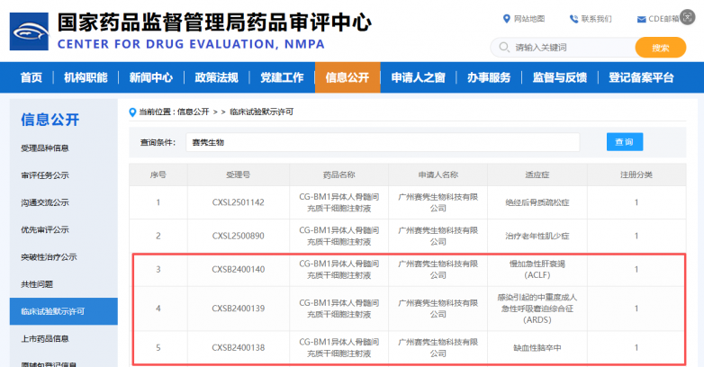Image resolution: width=704 pixels, height=367 pixels.
Task: Open 突破性治疗公示 sidebar entry
Action: click(x=49, y=257)
